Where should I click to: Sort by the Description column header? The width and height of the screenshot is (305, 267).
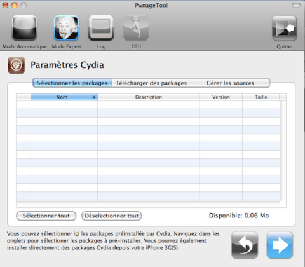pyautogui.click(x=149, y=97)
